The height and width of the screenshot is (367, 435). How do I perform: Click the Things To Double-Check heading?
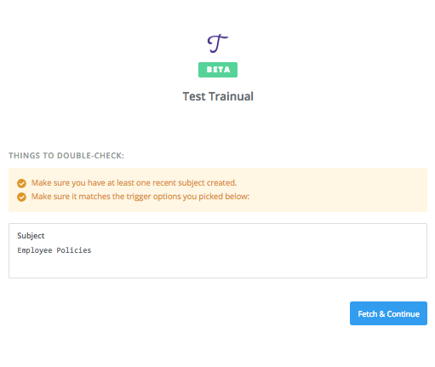66,156
